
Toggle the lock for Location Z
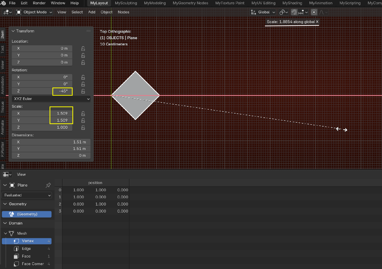[x=83, y=62]
